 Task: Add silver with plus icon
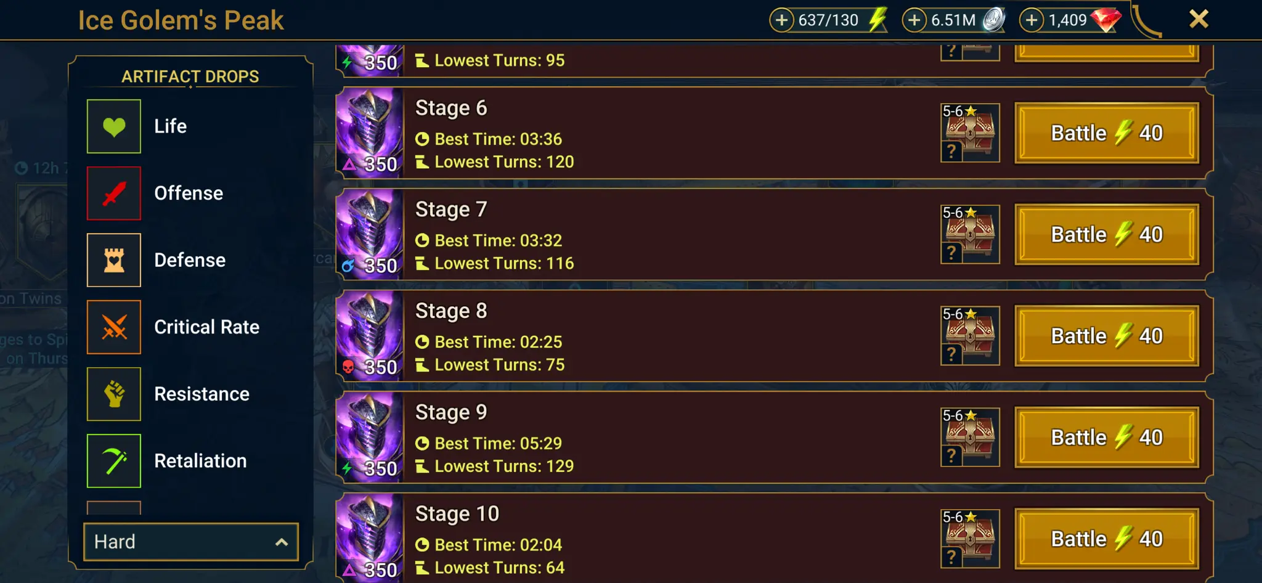click(x=914, y=20)
